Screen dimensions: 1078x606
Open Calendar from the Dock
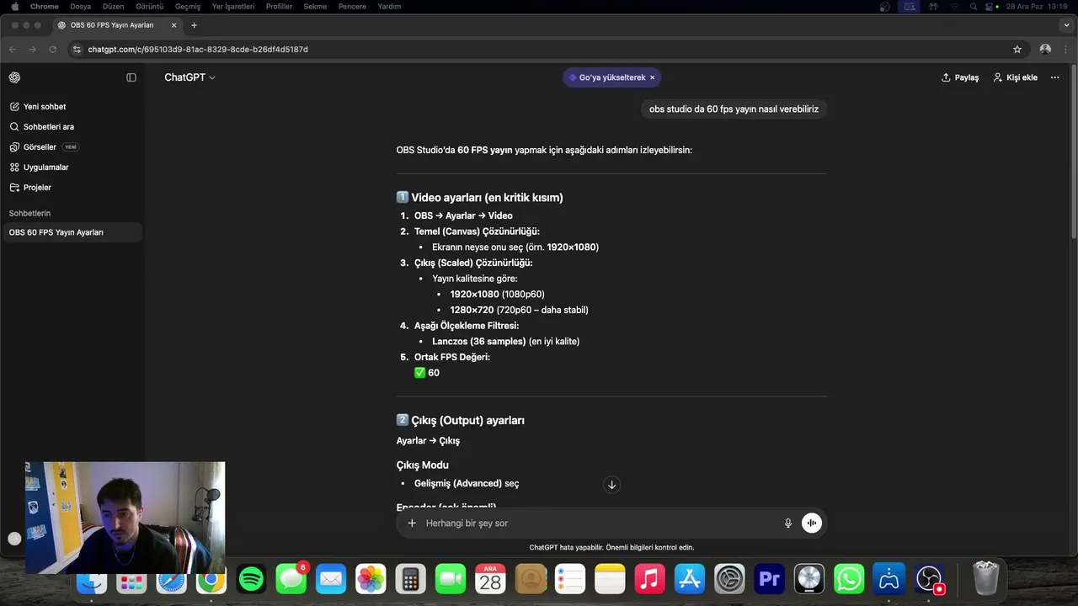[490, 579]
